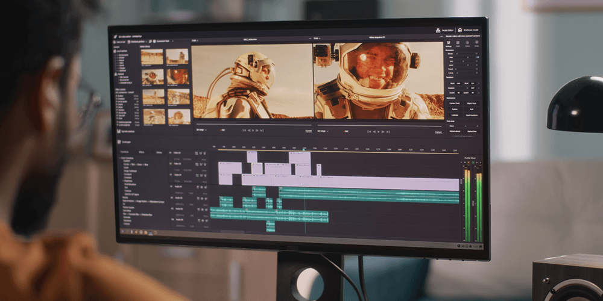Image resolution: width=603 pixels, height=301 pixels.
Task: Click the Network warning icon in Sources
Action: click(116, 74)
